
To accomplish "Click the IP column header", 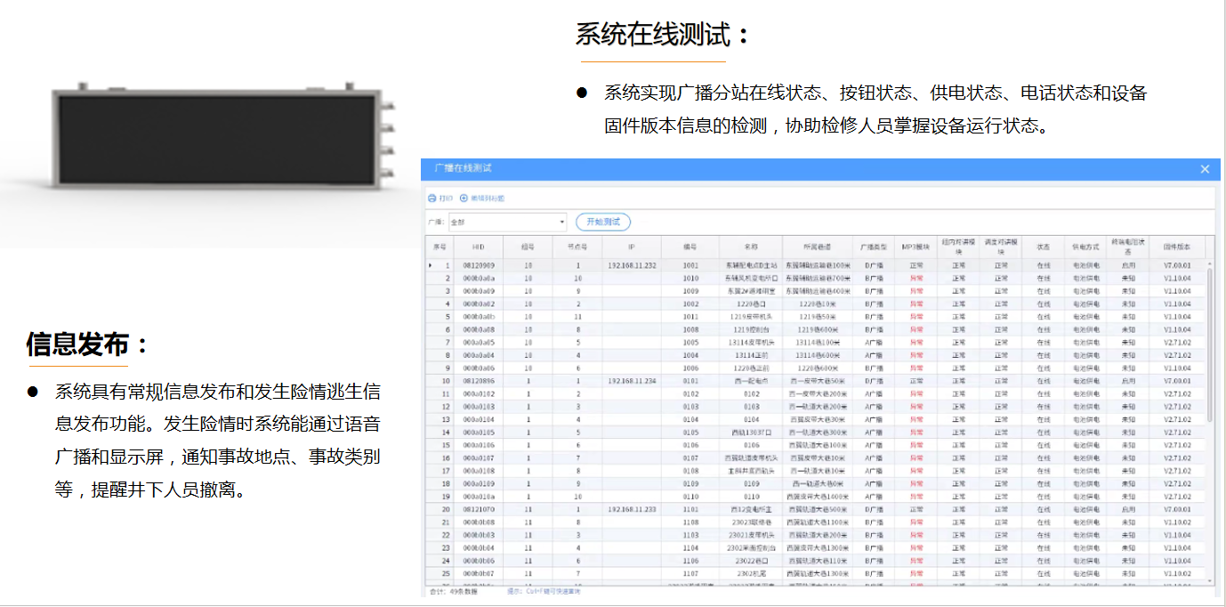I will 631,247.
